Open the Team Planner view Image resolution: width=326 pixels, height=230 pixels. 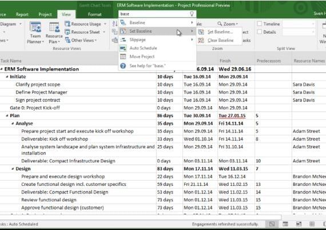[35, 33]
